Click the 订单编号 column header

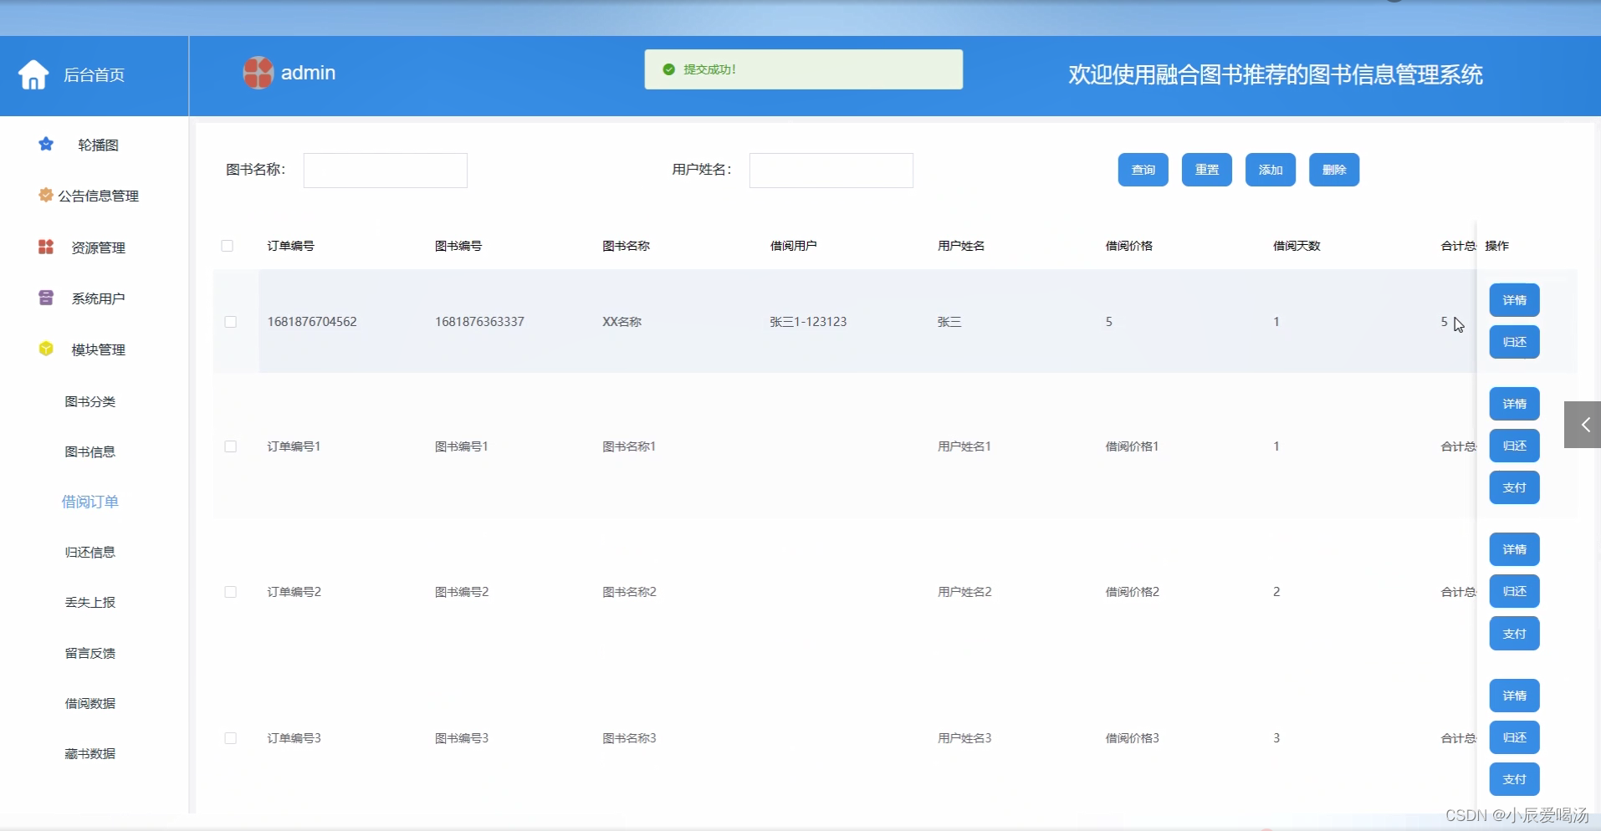click(x=291, y=246)
